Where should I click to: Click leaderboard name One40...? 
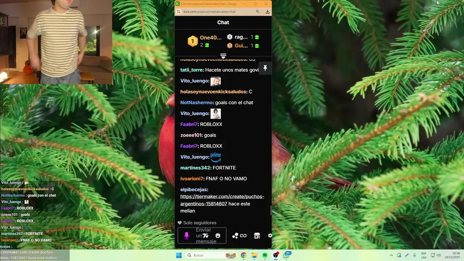pos(211,37)
